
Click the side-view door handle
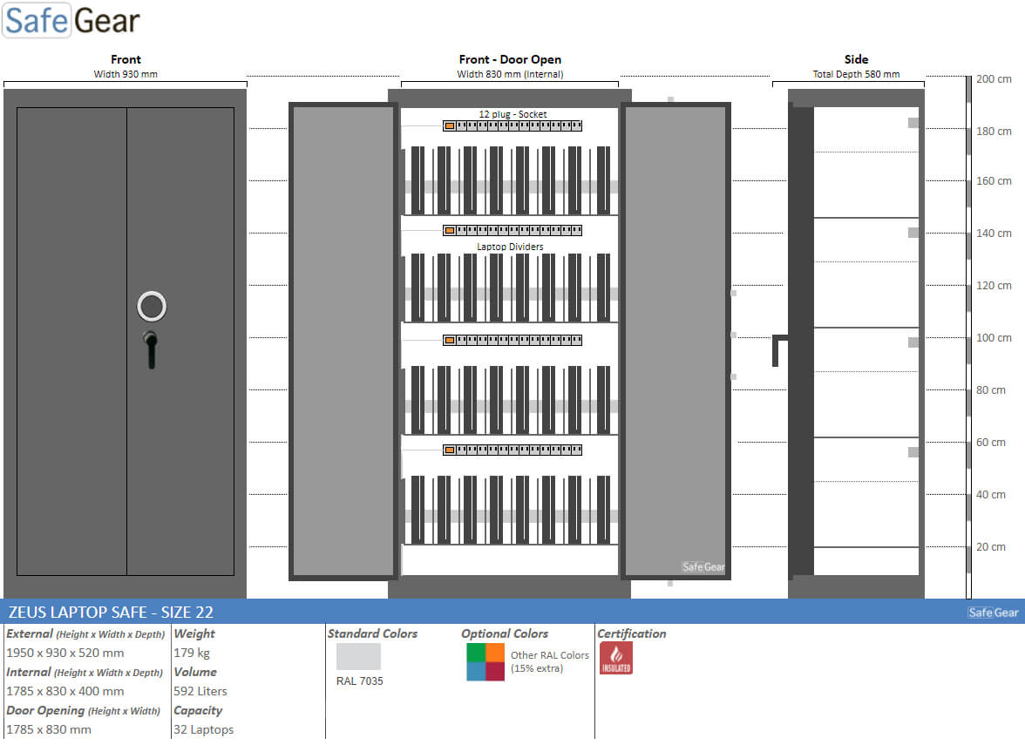778,351
